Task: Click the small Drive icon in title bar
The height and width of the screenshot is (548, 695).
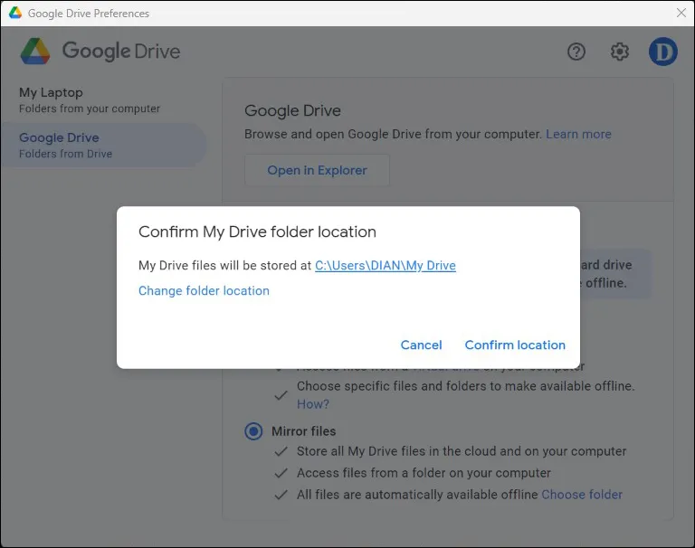Action: pos(15,14)
